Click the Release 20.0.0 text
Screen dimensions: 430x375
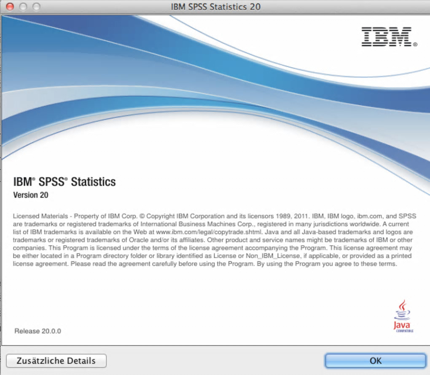pyautogui.click(x=38, y=331)
